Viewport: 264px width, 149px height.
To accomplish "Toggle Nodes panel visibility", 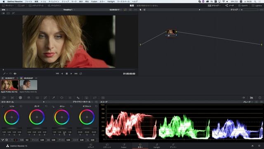I will tap(229, 5).
